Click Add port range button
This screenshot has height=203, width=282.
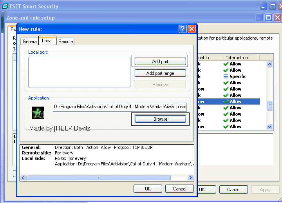point(160,73)
